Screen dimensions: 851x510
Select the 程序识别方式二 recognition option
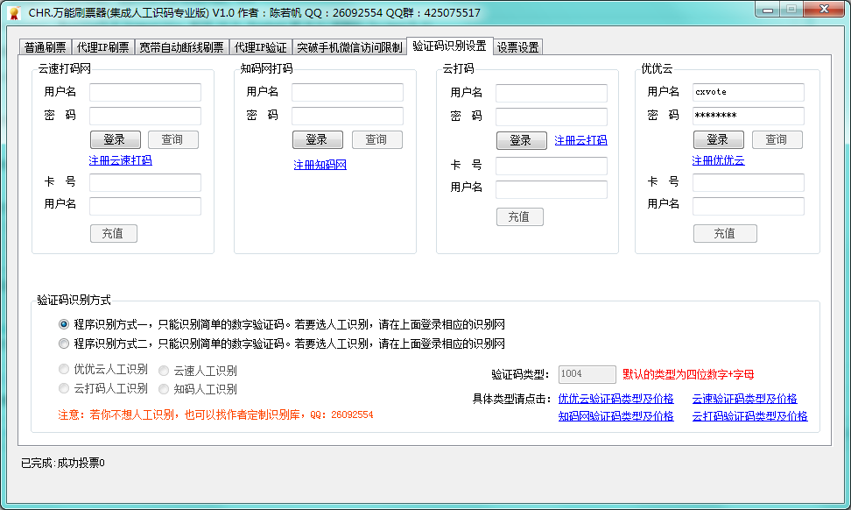pyautogui.click(x=63, y=344)
